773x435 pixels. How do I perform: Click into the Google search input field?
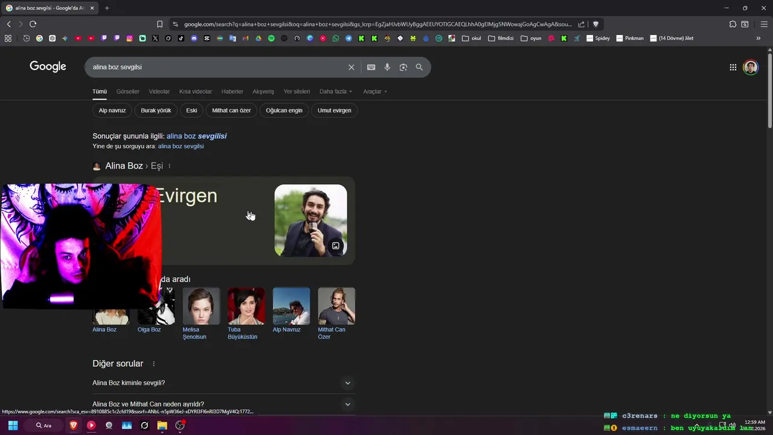[x=217, y=67]
